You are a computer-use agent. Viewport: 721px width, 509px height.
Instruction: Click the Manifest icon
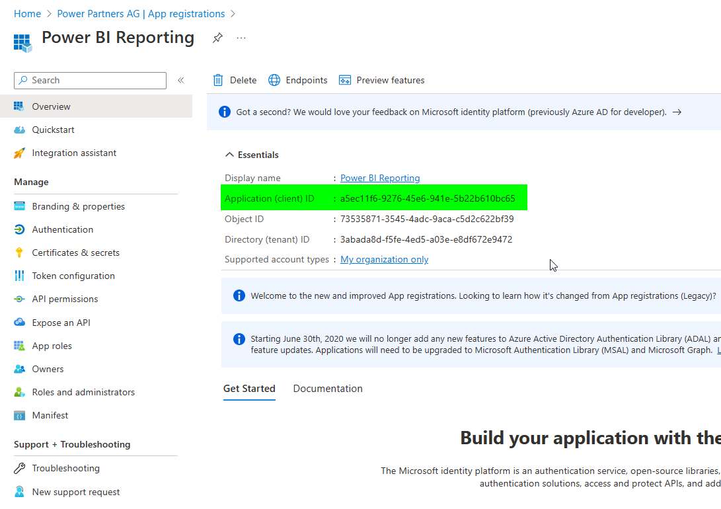click(19, 416)
